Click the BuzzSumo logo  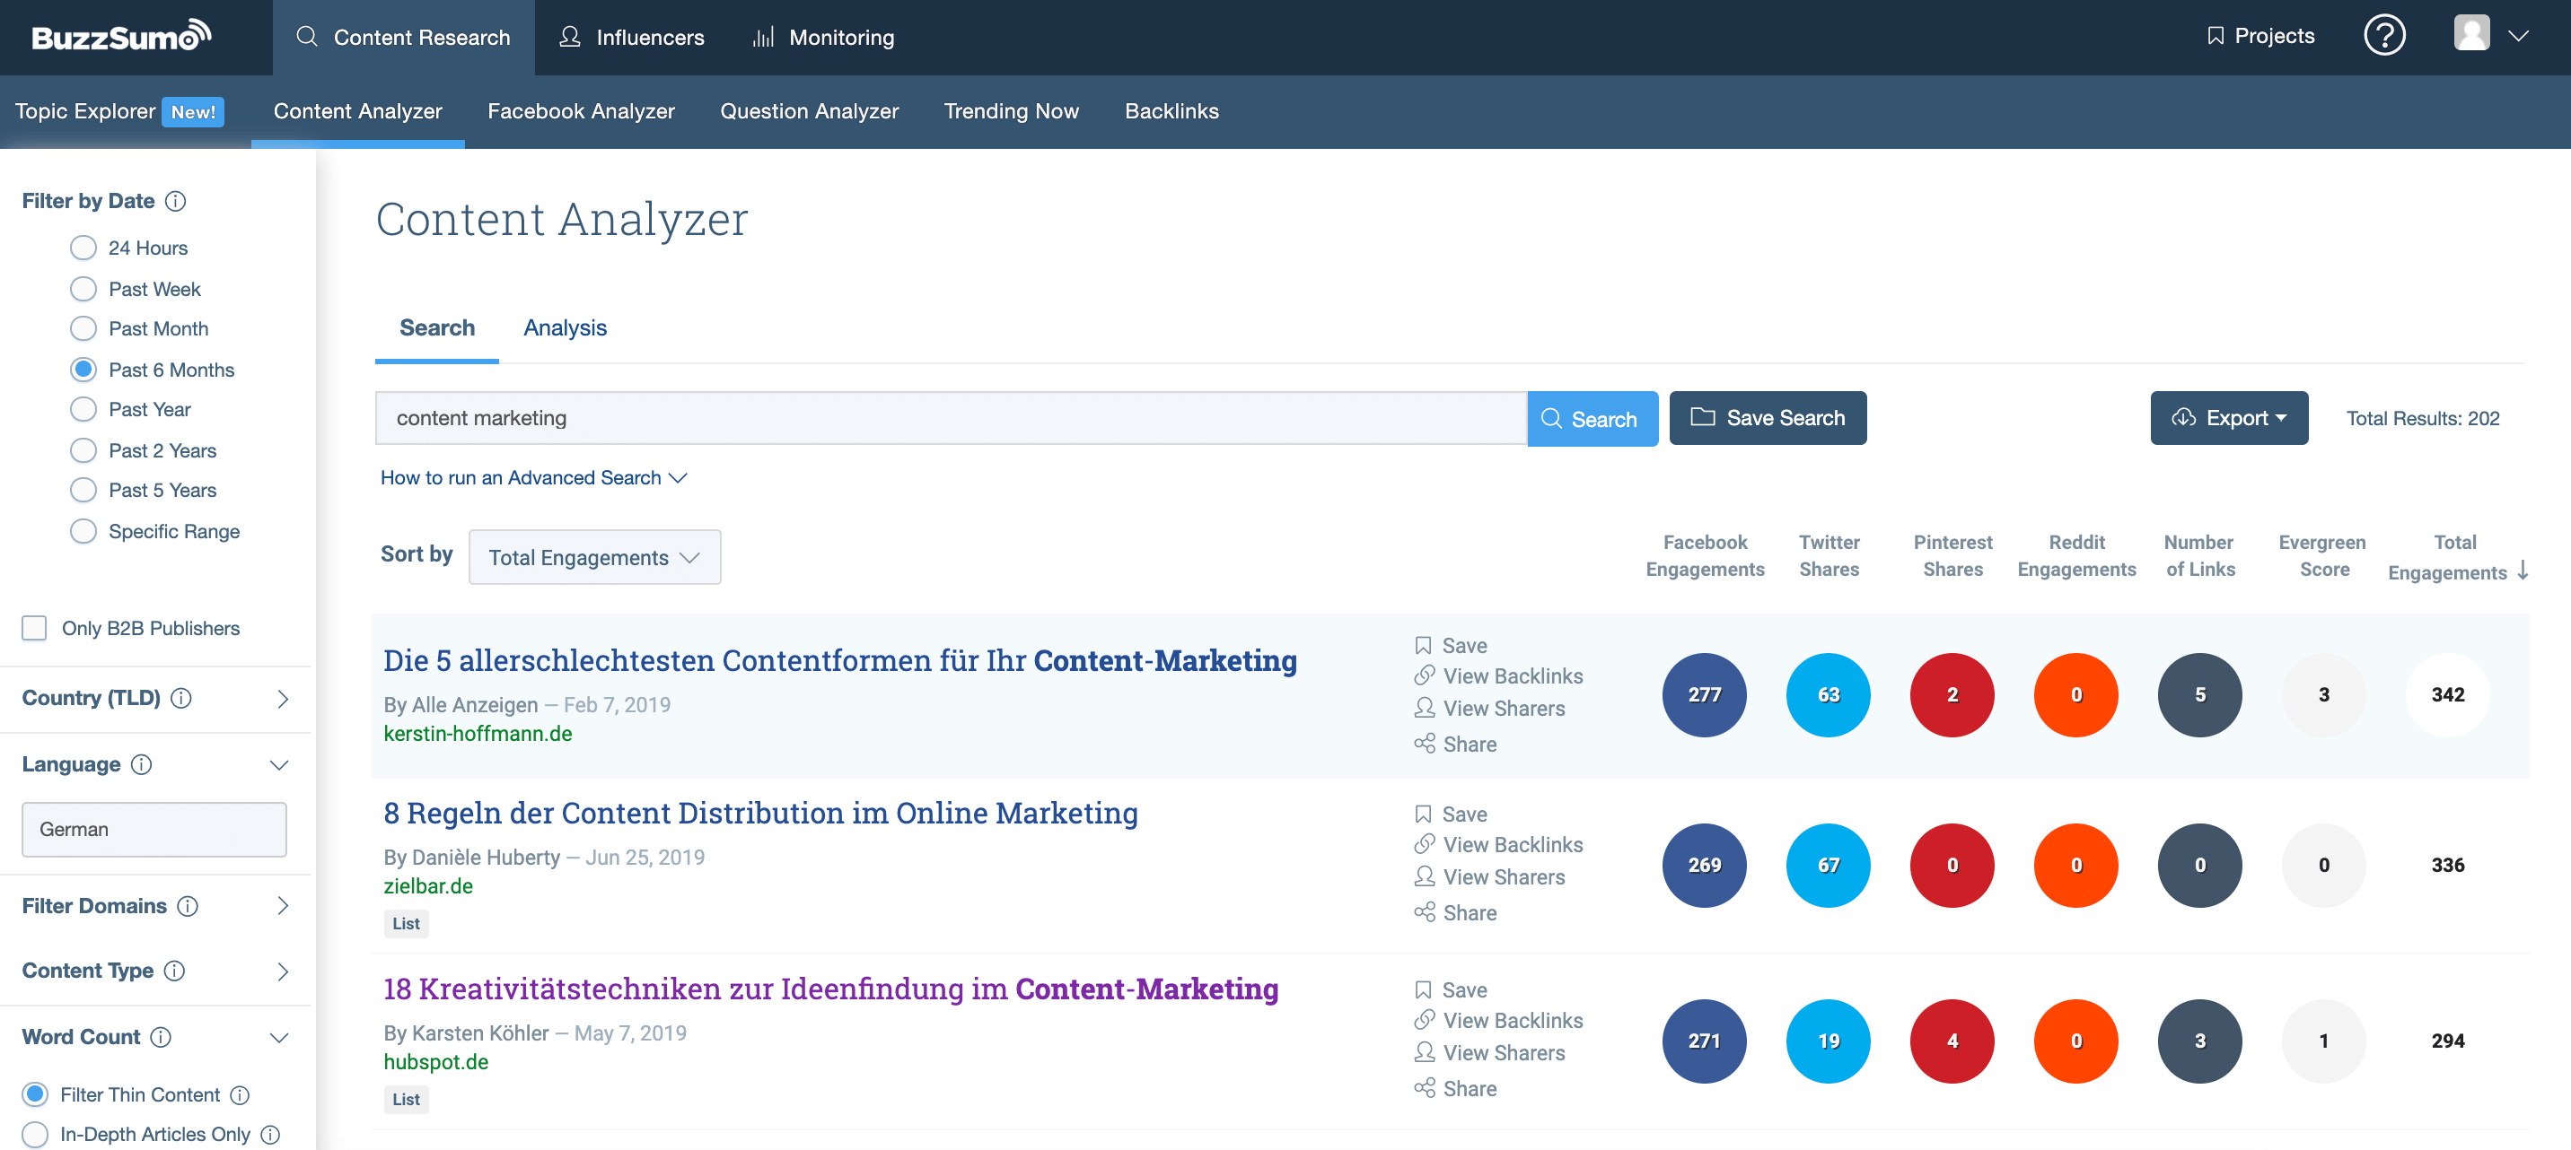(x=122, y=37)
